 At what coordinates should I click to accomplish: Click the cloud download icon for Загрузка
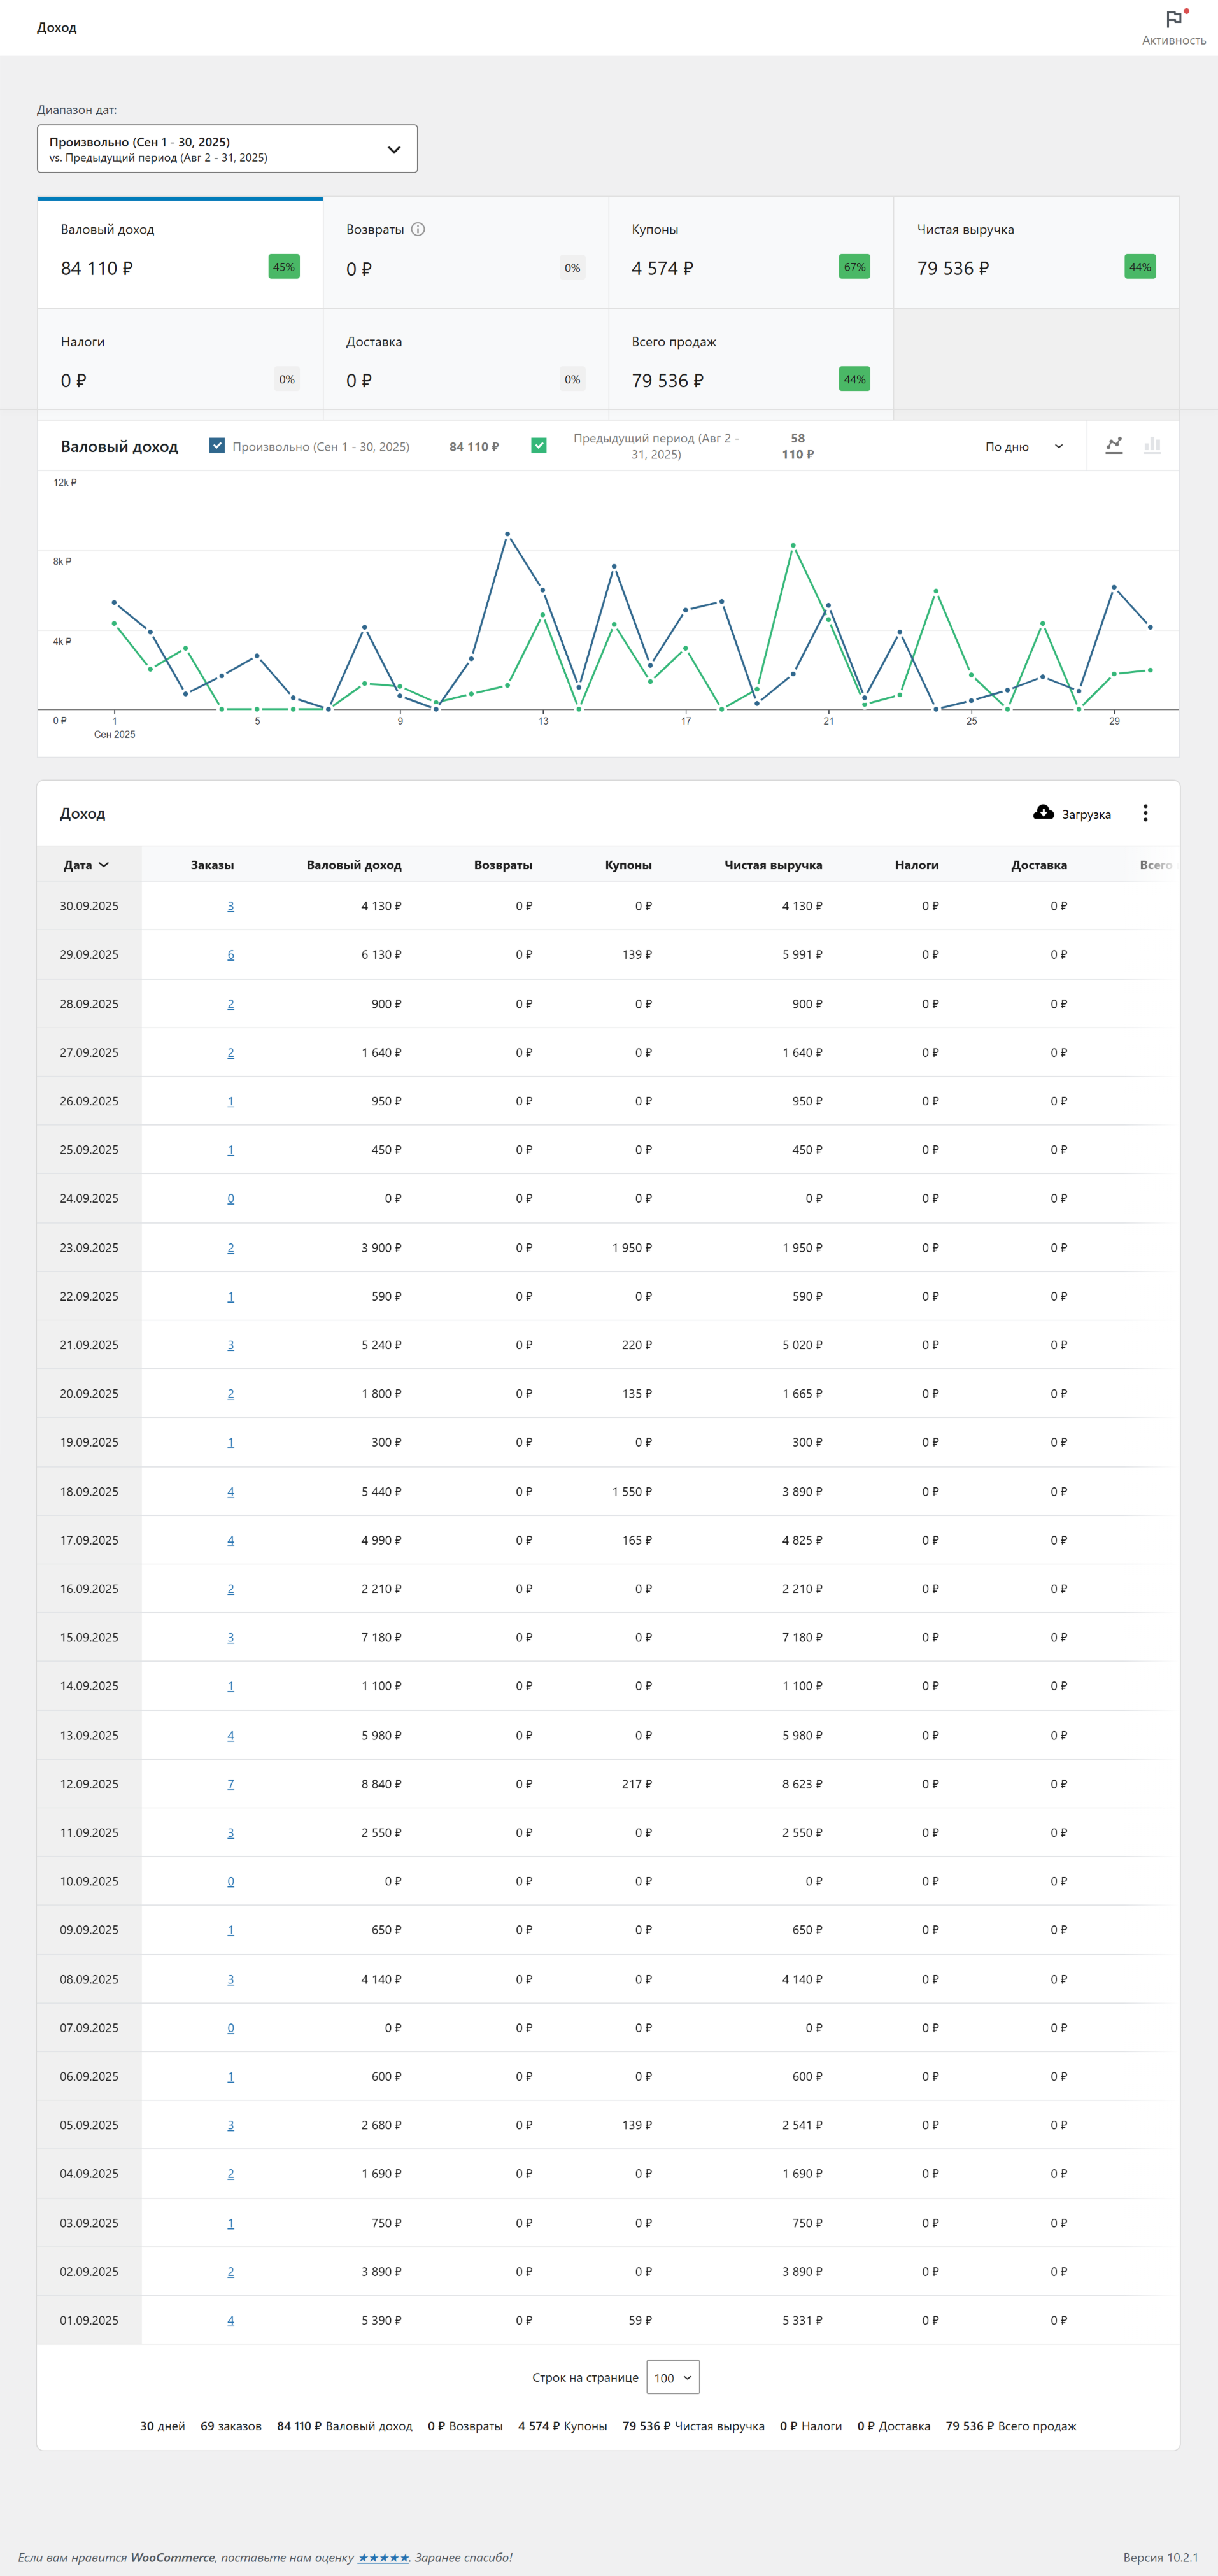coord(1043,813)
